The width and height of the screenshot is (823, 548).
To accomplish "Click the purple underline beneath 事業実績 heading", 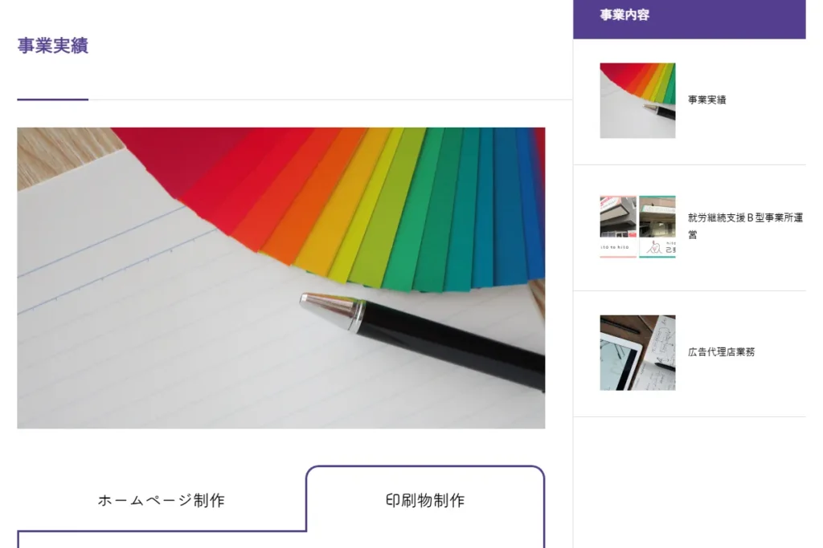I will point(52,99).
